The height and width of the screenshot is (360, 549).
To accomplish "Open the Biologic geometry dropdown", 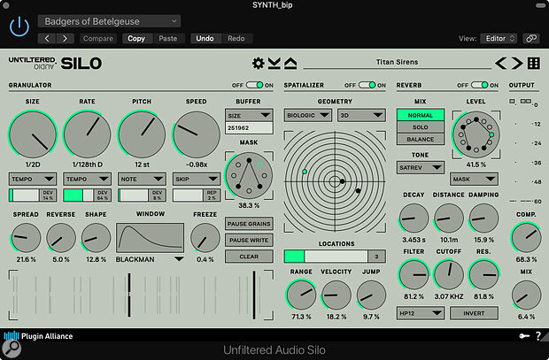I will [x=308, y=115].
